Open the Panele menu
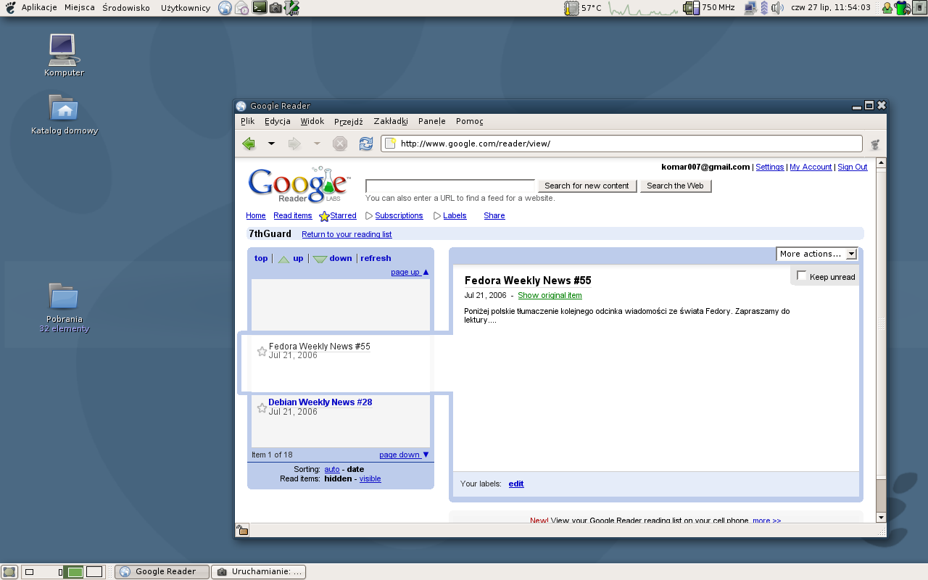 pos(432,121)
